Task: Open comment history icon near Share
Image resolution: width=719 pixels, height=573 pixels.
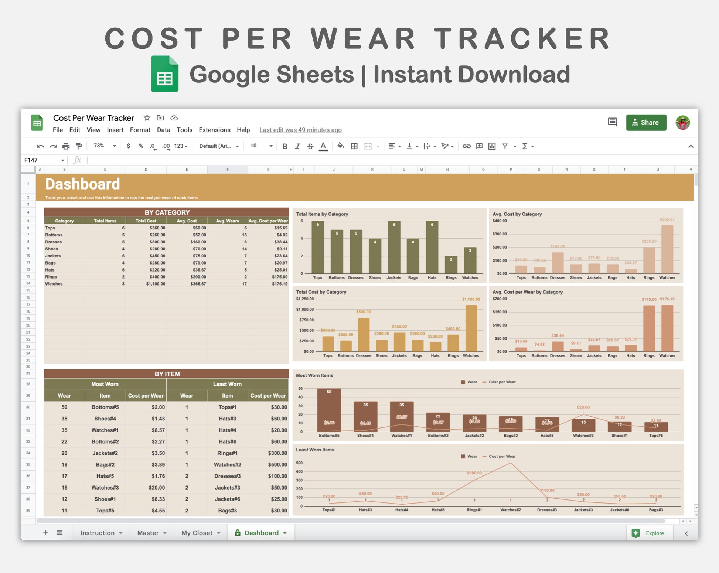Action: point(612,122)
